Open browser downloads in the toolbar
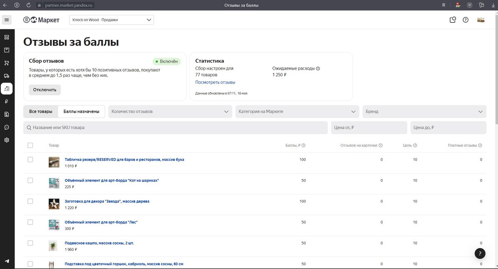 [493, 5]
